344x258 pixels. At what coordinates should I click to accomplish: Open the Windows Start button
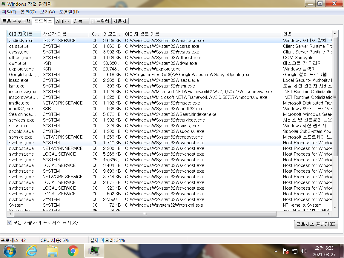point(10,251)
